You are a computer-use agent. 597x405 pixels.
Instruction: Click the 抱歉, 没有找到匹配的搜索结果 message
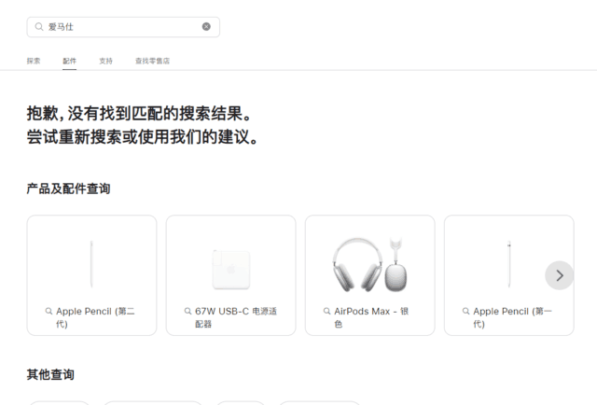(139, 114)
